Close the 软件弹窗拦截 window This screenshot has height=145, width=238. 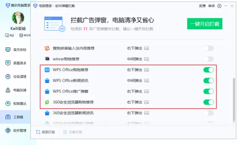pyautogui.click(x=232, y=6)
